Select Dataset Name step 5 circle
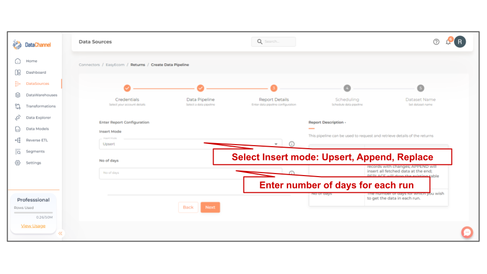Image resolution: width=487 pixels, height=274 pixels. [x=421, y=88]
